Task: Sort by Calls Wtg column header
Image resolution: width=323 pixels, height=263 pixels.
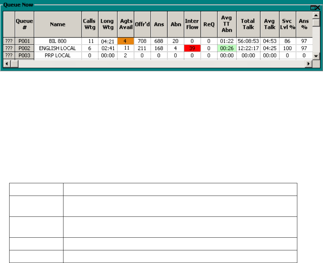Action: click(90, 24)
